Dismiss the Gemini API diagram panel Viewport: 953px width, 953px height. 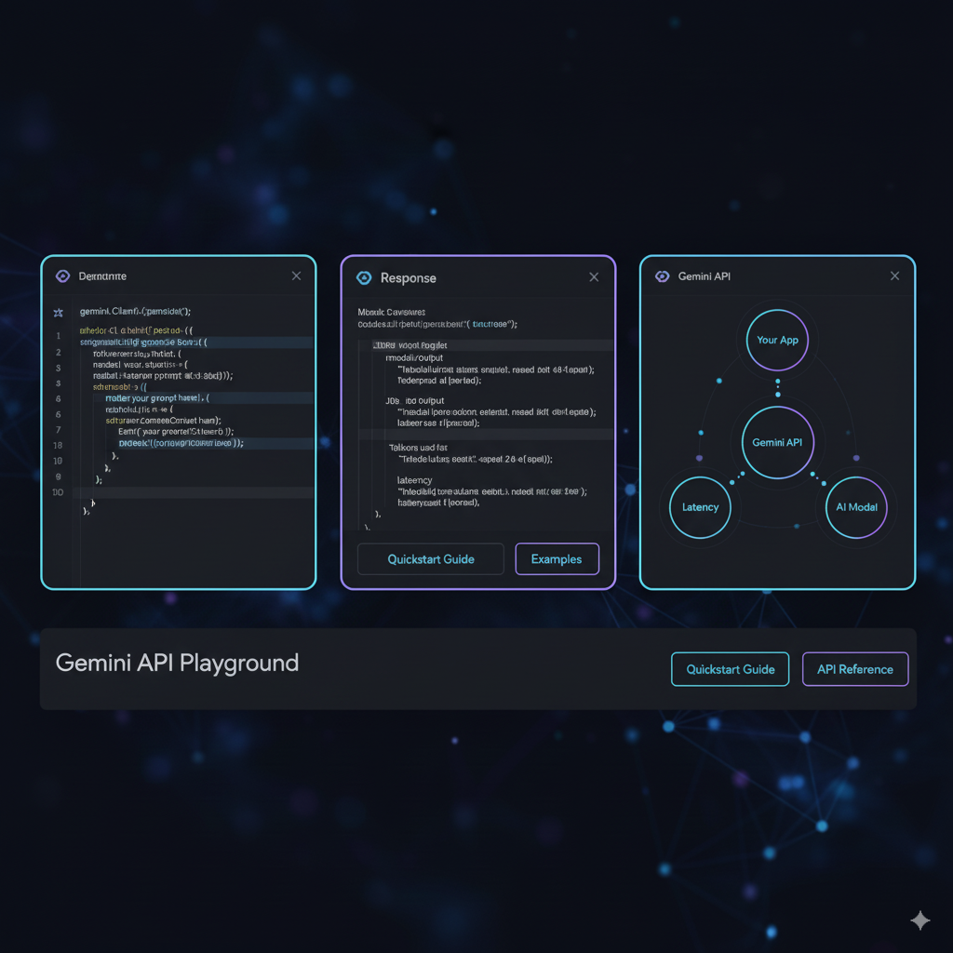[x=894, y=275]
